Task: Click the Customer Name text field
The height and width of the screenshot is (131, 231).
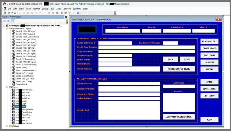Action: 146,52
